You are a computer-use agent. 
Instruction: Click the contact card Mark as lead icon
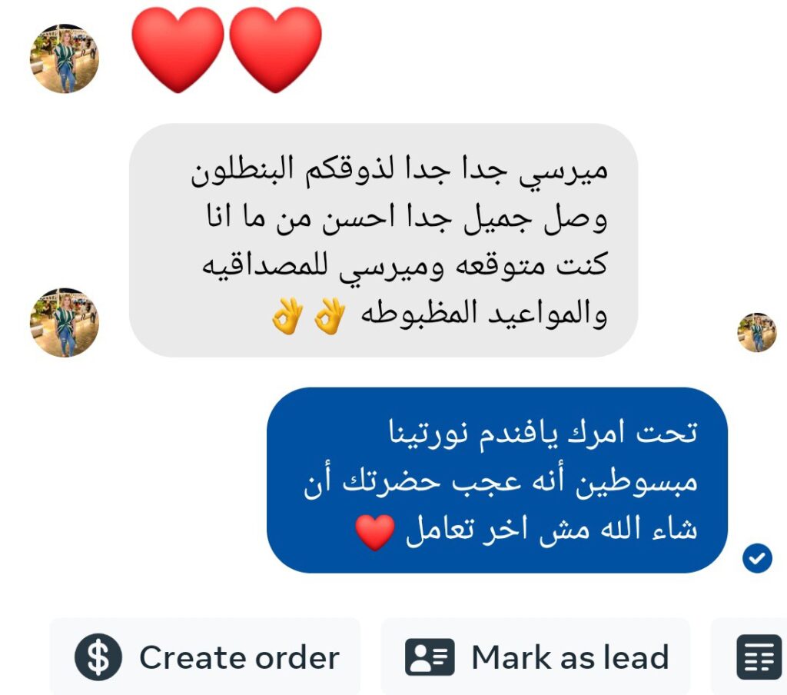[x=430, y=657]
